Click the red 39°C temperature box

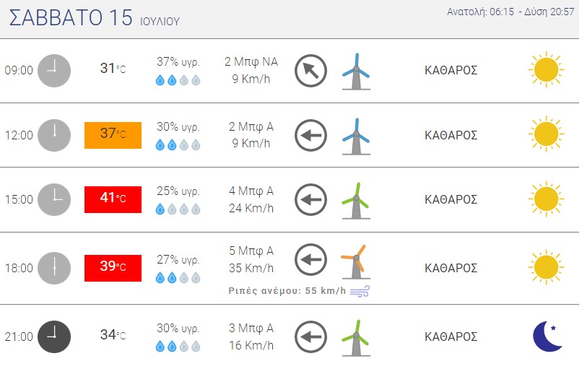point(113,268)
